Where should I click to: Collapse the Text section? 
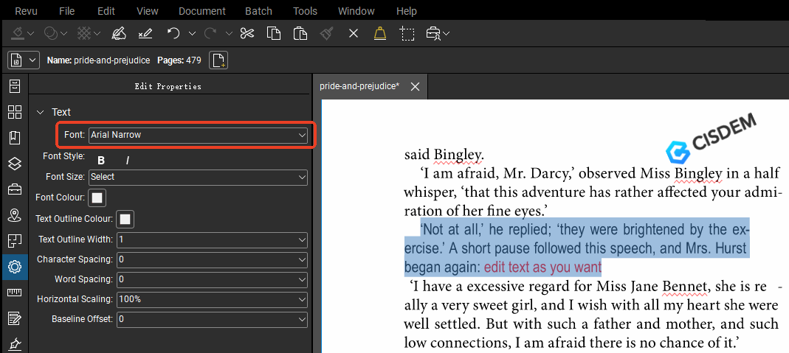(41, 112)
